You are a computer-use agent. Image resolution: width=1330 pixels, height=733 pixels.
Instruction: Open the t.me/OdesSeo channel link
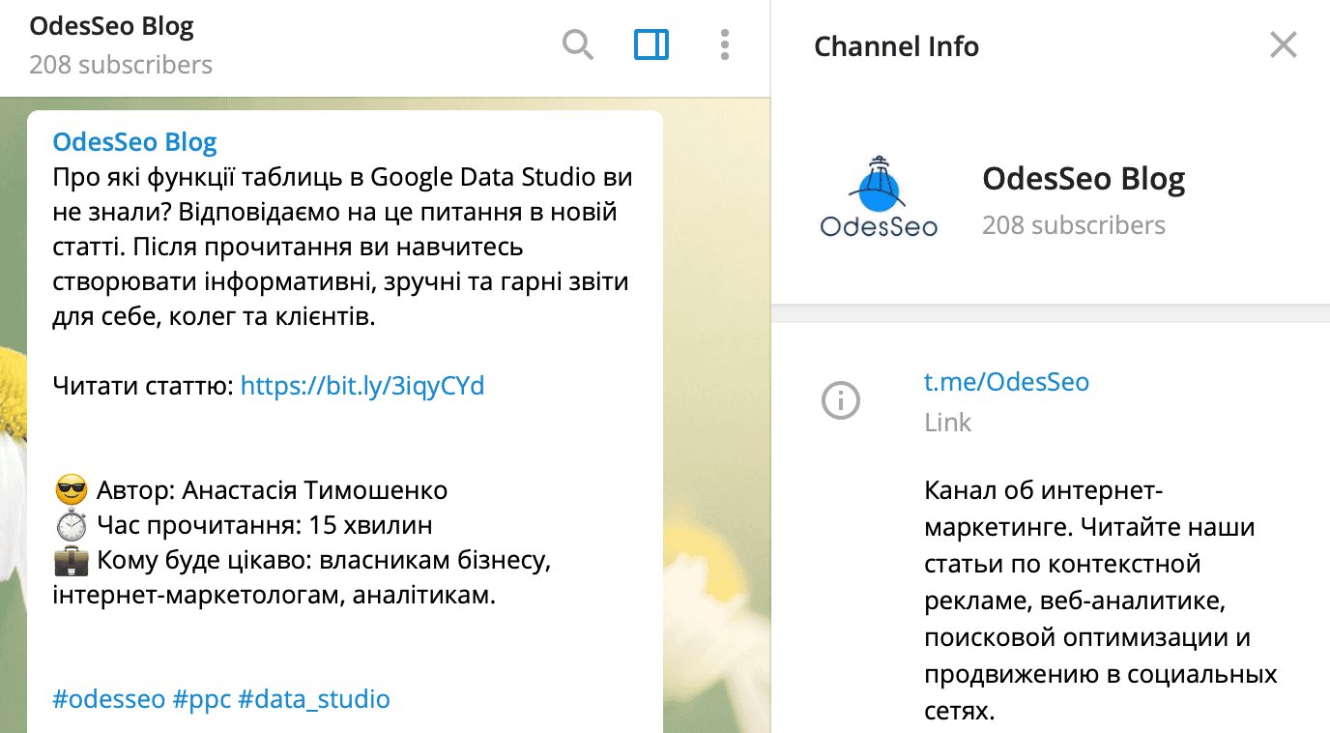click(x=1007, y=381)
